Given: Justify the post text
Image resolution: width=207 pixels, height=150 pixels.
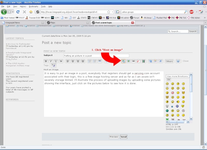Looking at the screenshot, I should coord(83,61).
